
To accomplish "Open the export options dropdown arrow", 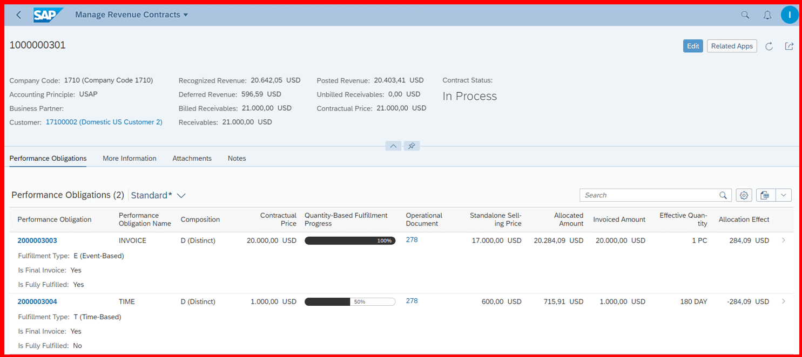I will pyautogui.click(x=784, y=195).
